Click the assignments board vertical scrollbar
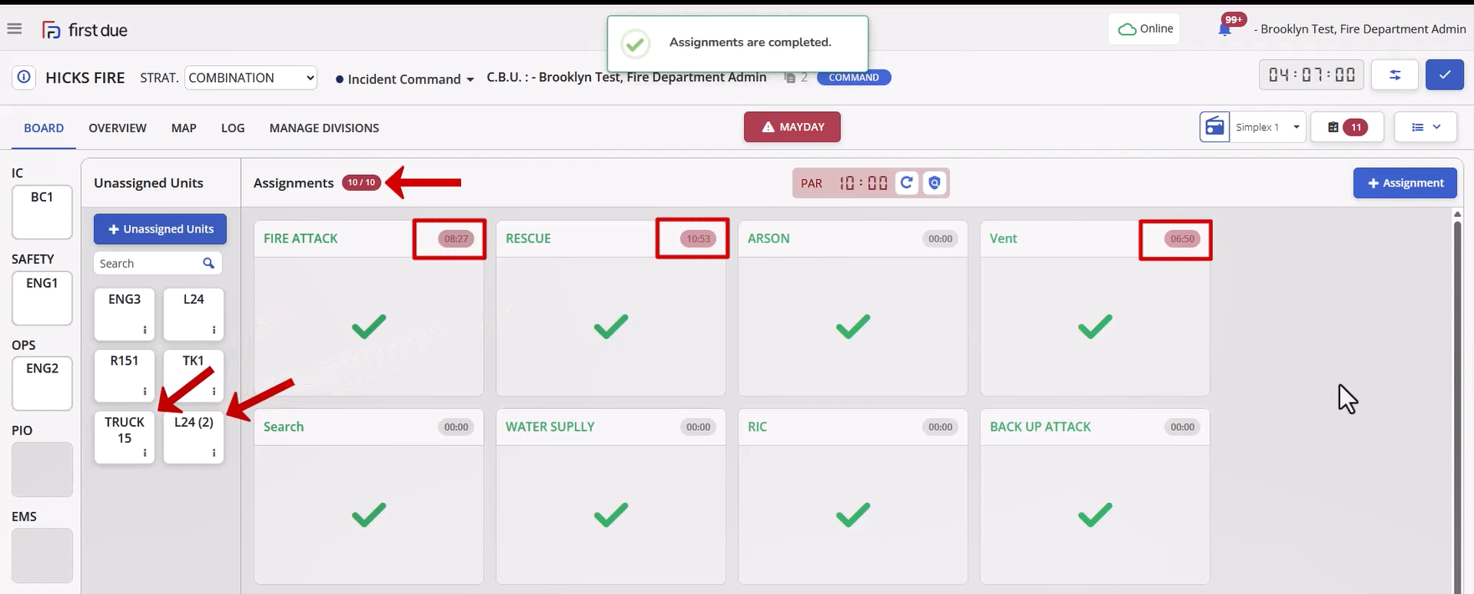The image size is (1474, 594). (x=1457, y=402)
